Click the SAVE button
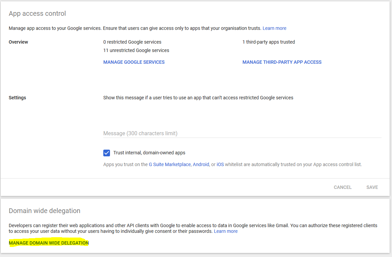The image size is (392, 257). 372,187
